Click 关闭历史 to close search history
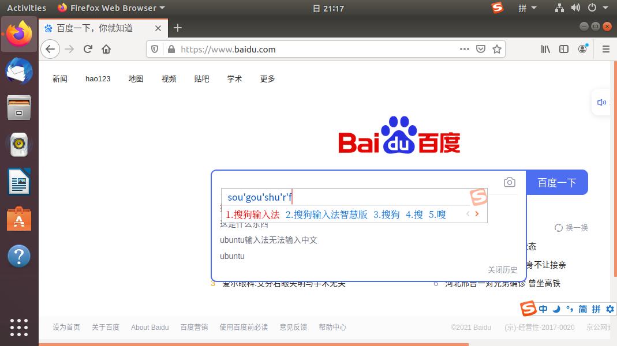The width and height of the screenshot is (617, 346). coord(503,269)
